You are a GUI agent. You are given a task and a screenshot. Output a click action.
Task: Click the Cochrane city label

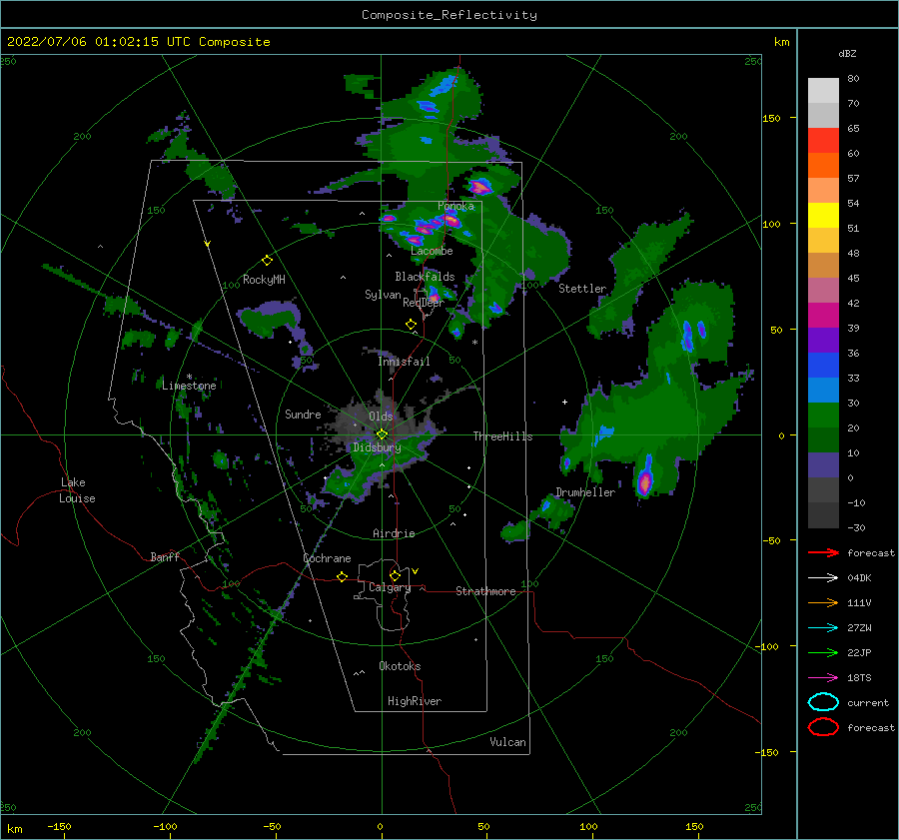coord(327,558)
